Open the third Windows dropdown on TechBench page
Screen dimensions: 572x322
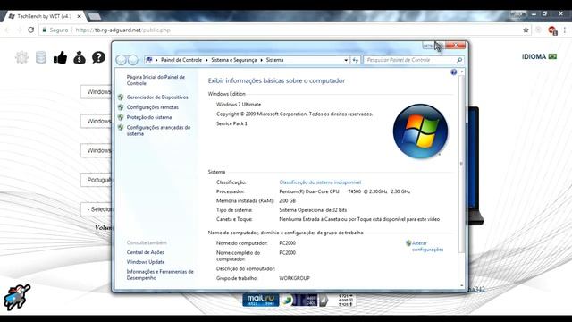click(x=96, y=150)
